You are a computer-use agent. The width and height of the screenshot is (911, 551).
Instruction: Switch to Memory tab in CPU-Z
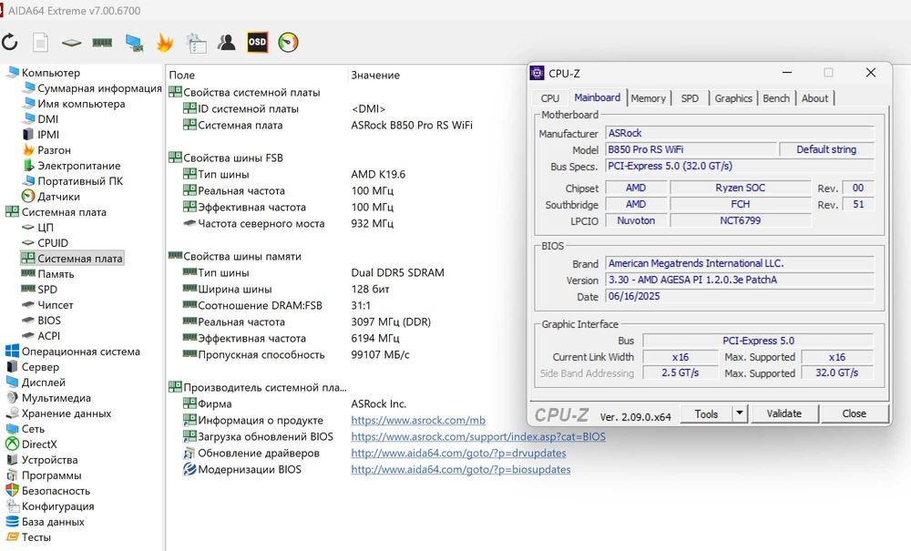click(648, 98)
